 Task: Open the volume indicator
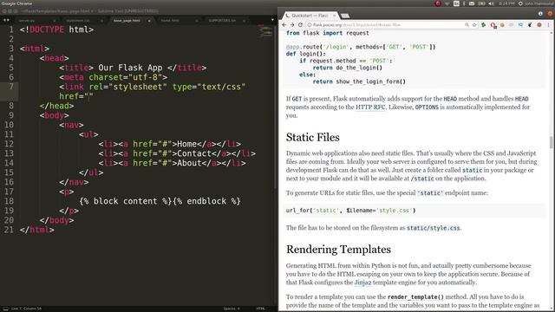492,3
